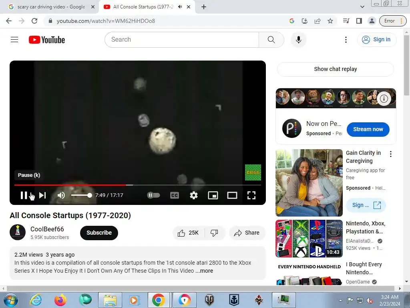Click the address bar URL
This screenshot has width=410, height=308.
106,21
